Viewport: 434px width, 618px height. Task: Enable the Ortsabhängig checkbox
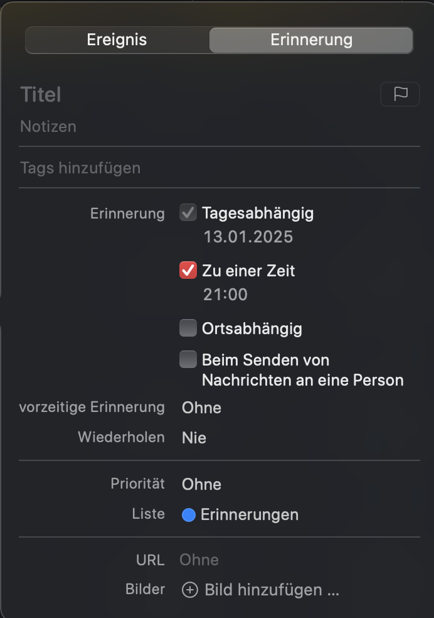[x=188, y=328]
